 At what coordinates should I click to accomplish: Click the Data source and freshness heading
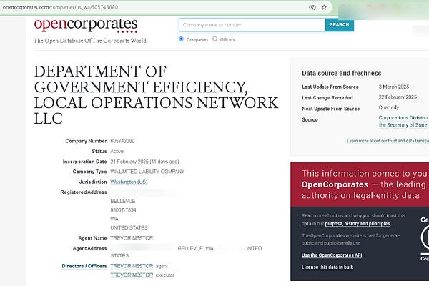(342, 74)
